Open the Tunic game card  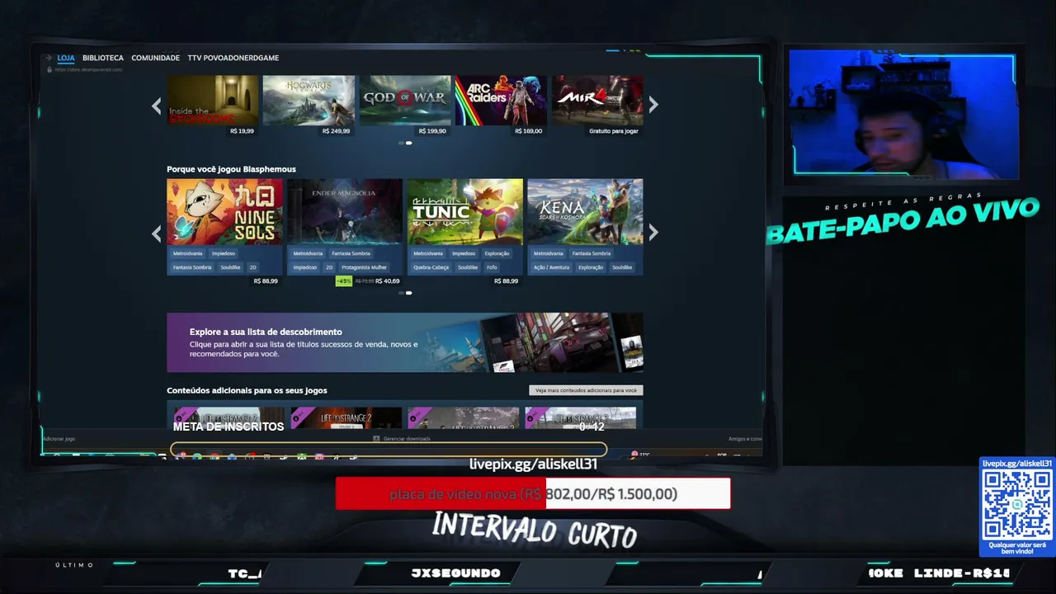(465, 212)
